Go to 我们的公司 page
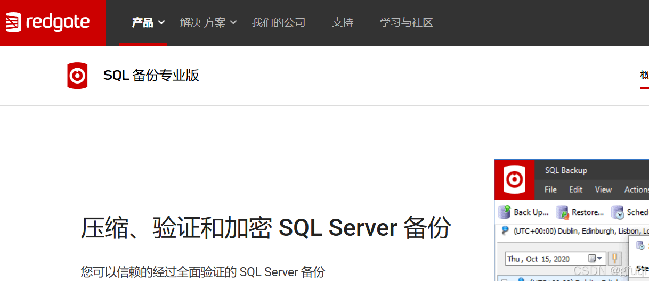This screenshot has width=649, height=281. tap(279, 22)
